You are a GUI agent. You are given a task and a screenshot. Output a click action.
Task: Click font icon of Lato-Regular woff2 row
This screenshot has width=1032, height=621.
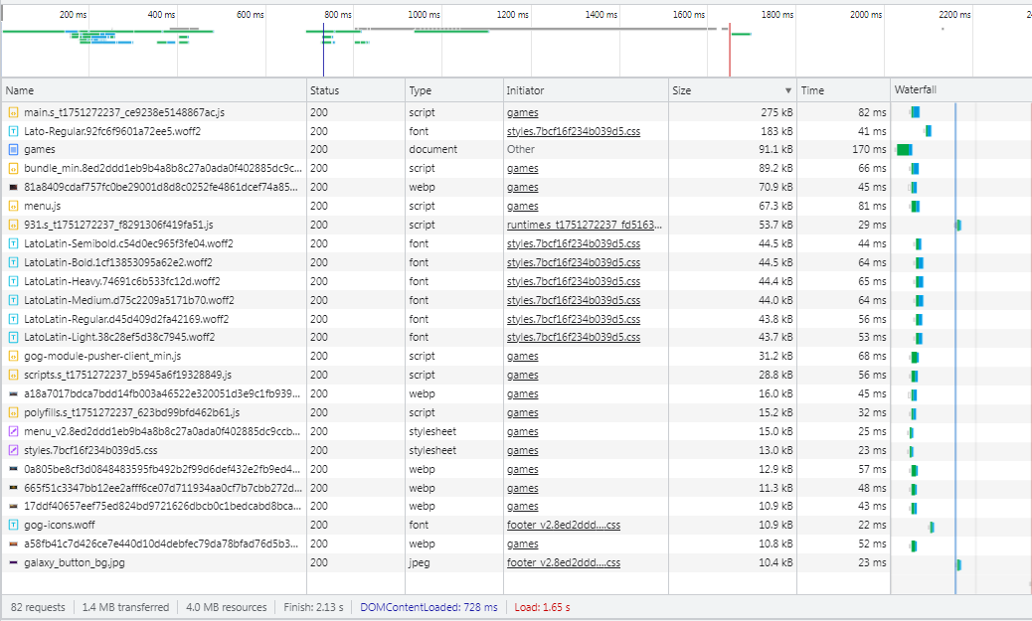[x=13, y=131]
